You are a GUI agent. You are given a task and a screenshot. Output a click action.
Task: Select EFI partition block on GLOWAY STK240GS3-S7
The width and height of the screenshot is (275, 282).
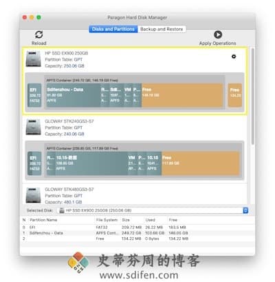click(x=34, y=163)
